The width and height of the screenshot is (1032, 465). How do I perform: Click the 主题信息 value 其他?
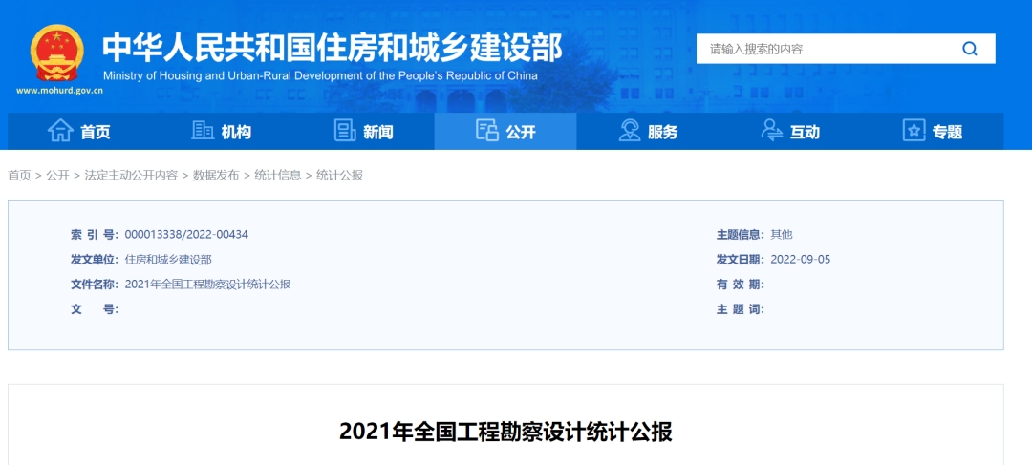coord(782,234)
